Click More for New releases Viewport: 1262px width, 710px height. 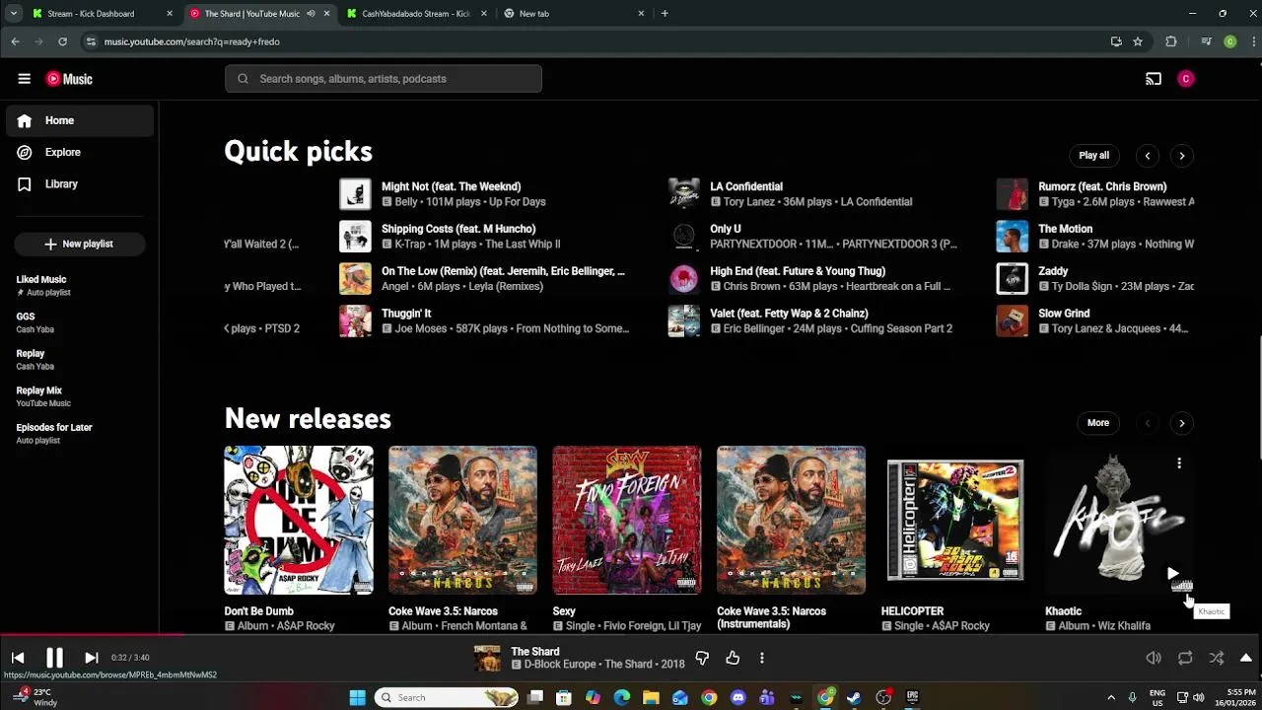click(x=1098, y=423)
